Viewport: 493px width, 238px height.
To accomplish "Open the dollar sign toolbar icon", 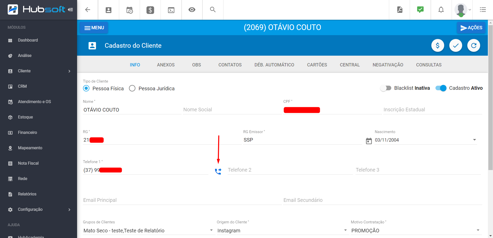I will 150,10.
